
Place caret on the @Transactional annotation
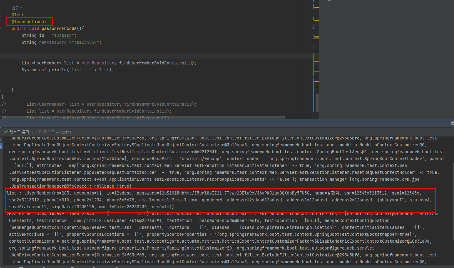(x=29, y=22)
